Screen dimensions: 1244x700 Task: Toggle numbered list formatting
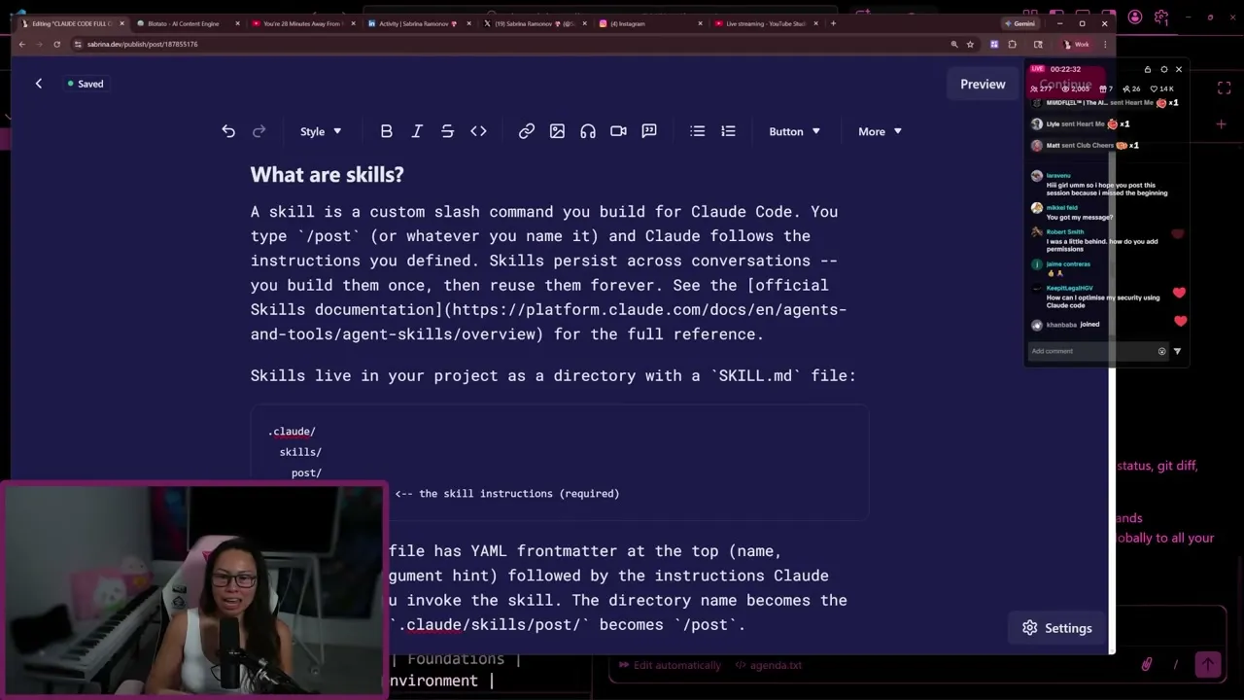coord(728,131)
